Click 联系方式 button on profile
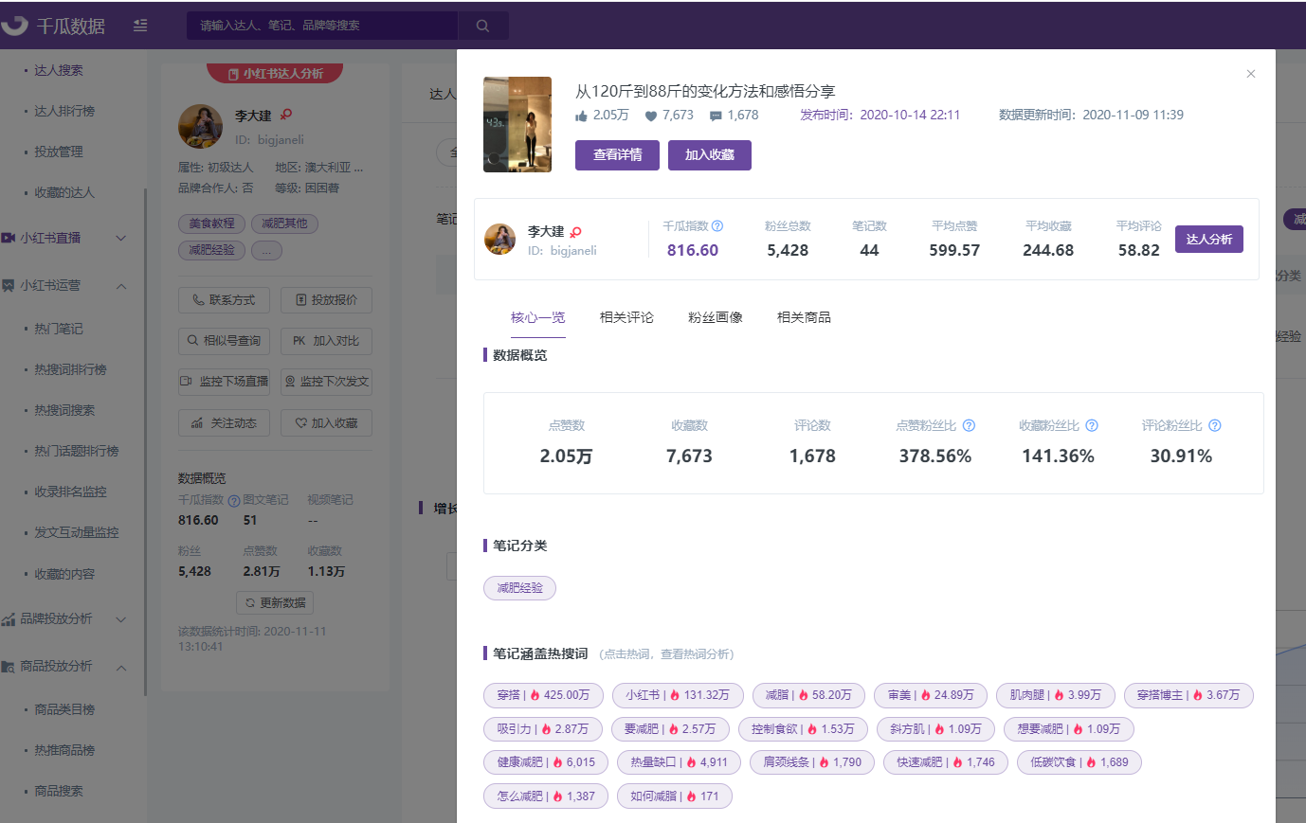The height and width of the screenshot is (823, 1306). pos(224,300)
